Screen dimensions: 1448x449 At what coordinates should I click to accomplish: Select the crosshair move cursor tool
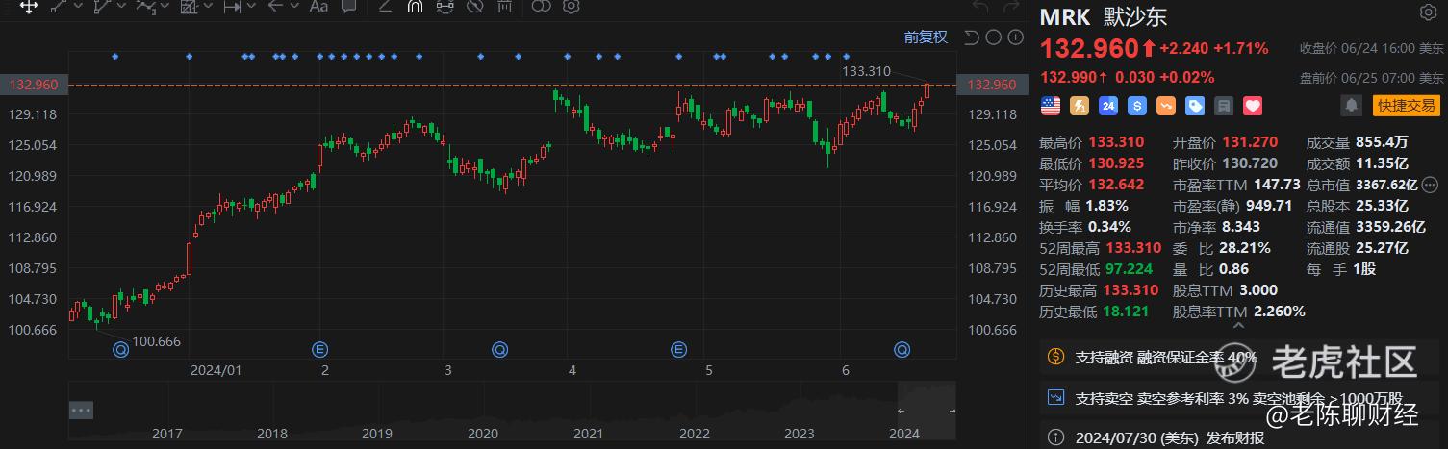[29, 6]
